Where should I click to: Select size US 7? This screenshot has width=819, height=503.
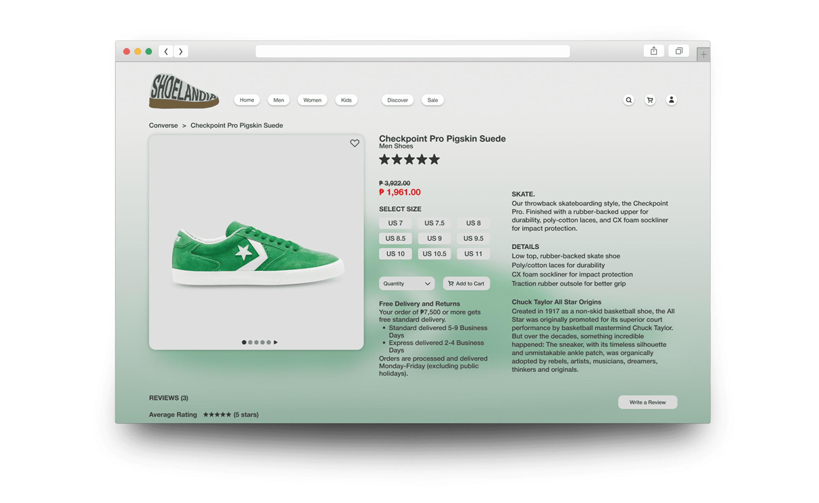click(x=395, y=223)
